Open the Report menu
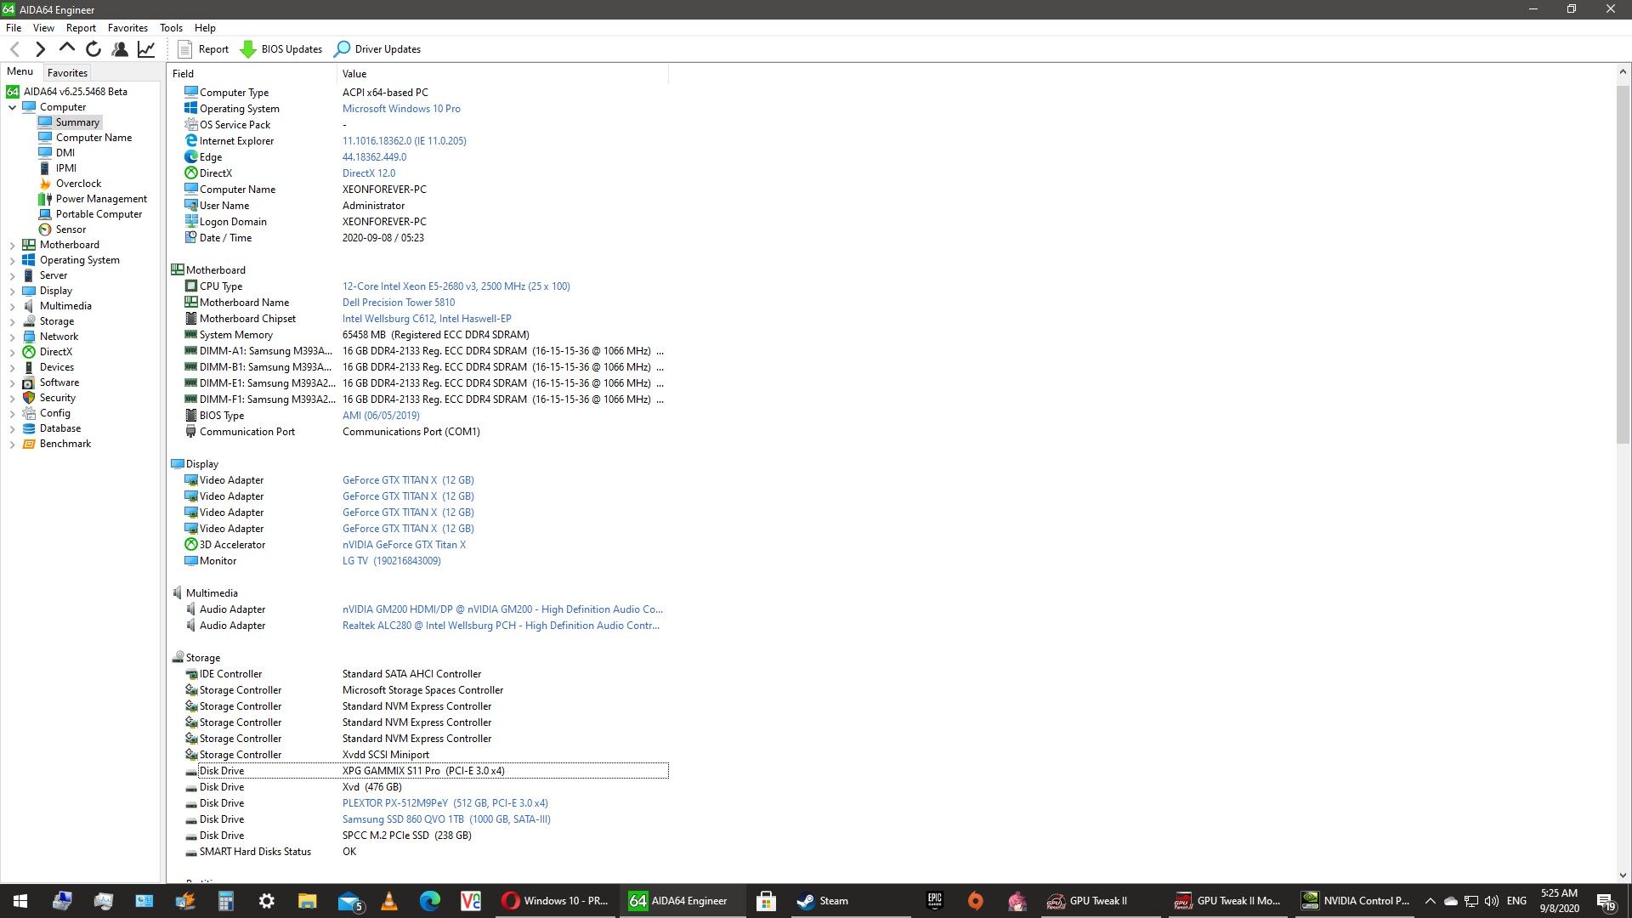Image resolution: width=1632 pixels, height=918 pixels. pos(81,27)
